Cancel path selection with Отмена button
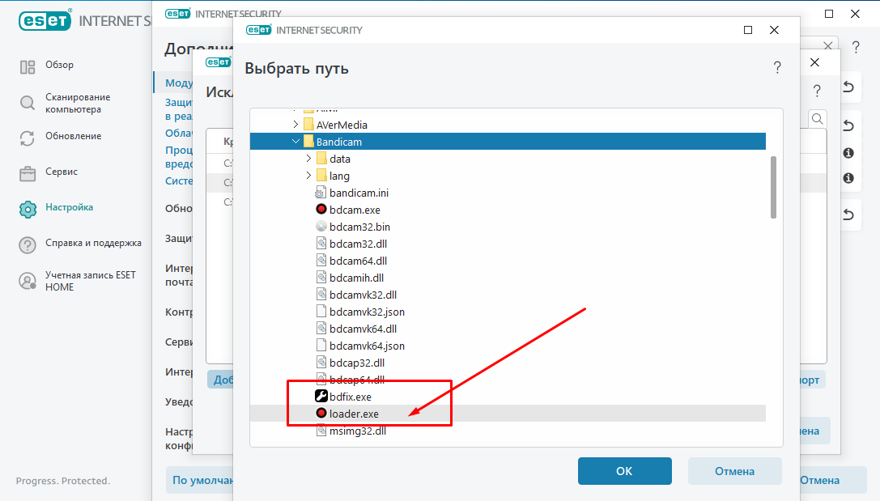 point(734,471)
